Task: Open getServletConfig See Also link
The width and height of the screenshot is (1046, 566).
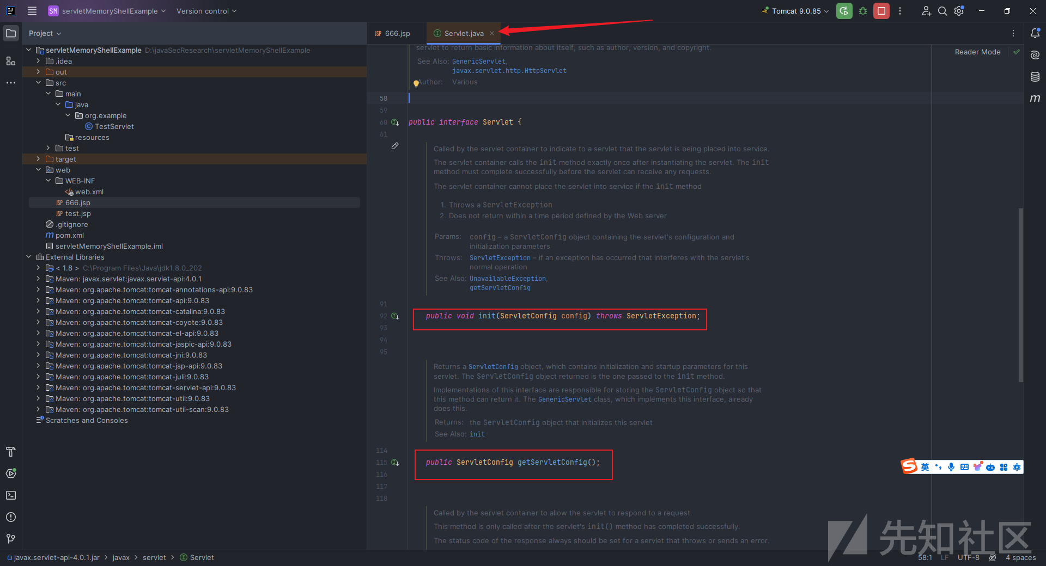Action: coord(500,288)
